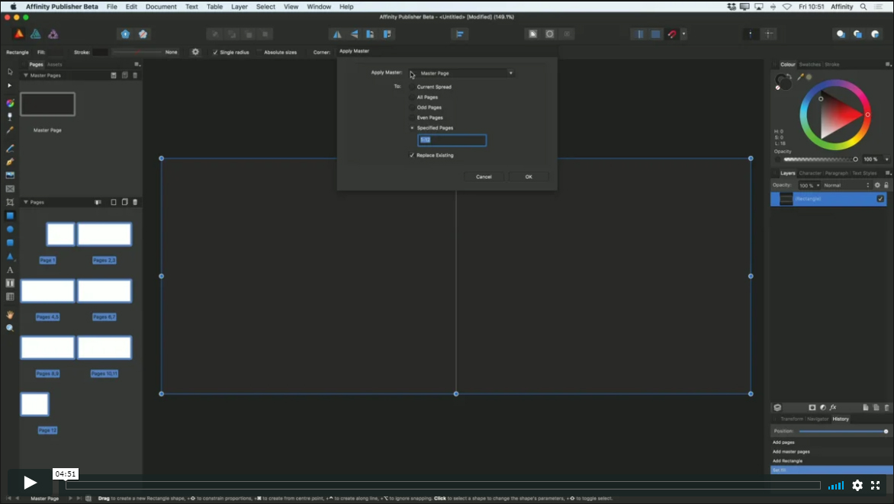Toggle the Snapping magnet icon
This screenshot has height=504, width=894.
click(672, 34)
